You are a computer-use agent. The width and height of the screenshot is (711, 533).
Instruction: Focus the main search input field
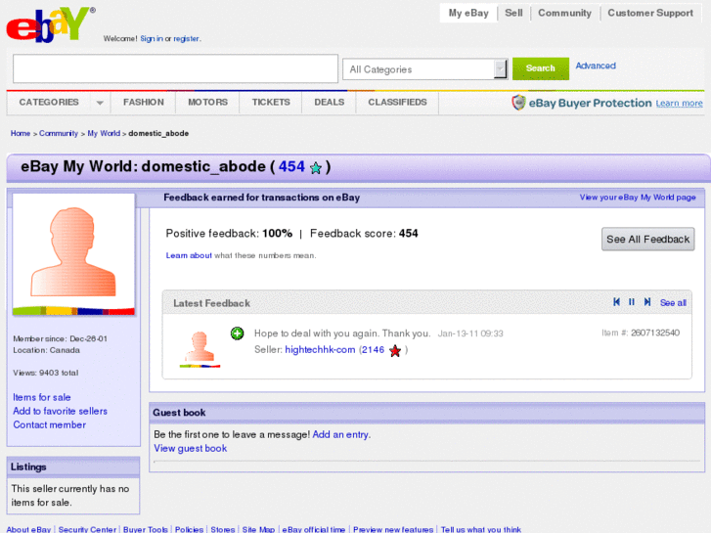click(x=175, y=68)
